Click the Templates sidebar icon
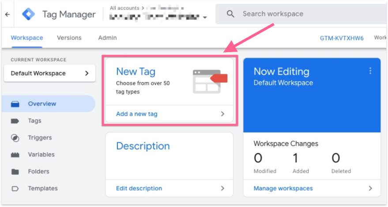This screenshot has height=207, width=388. pos(15,188)
